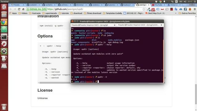Open the Ilustração bookmarks folder

pyautogui.click(x=35, y=13)
